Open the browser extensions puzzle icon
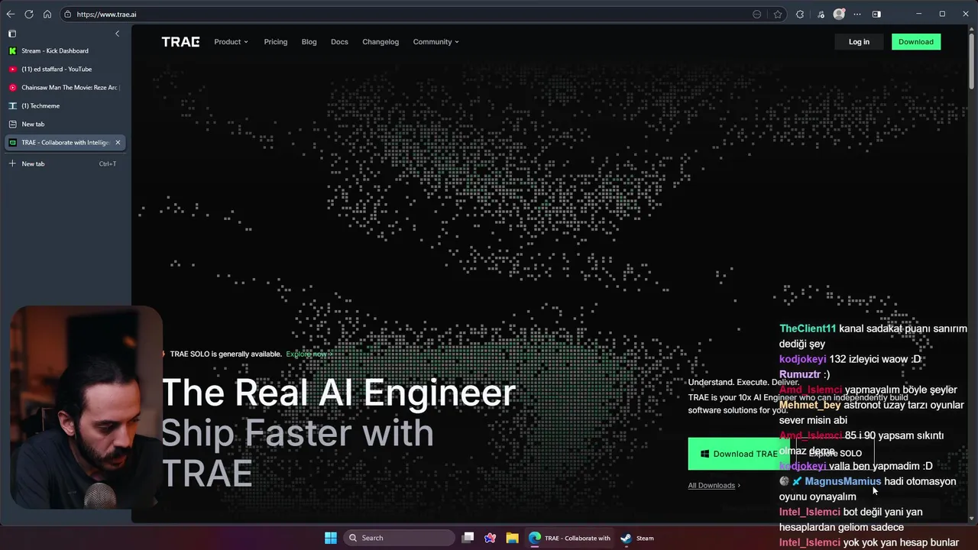This screenshot has height=550, width=978. 800,14
